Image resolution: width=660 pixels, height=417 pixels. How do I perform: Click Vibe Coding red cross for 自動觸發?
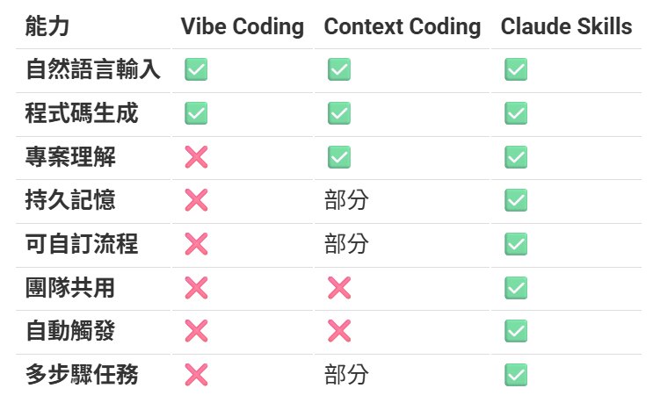pos(196,331)
